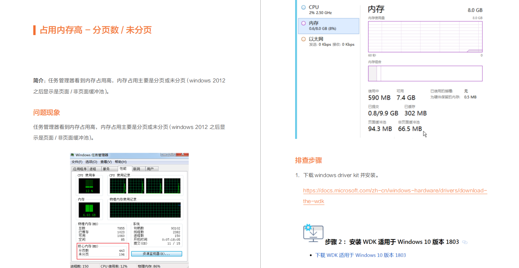The width and height of the screenshot is (519, 268).
Task: Click the 内存 6.63 GB gauge
Action: (89, 210)
